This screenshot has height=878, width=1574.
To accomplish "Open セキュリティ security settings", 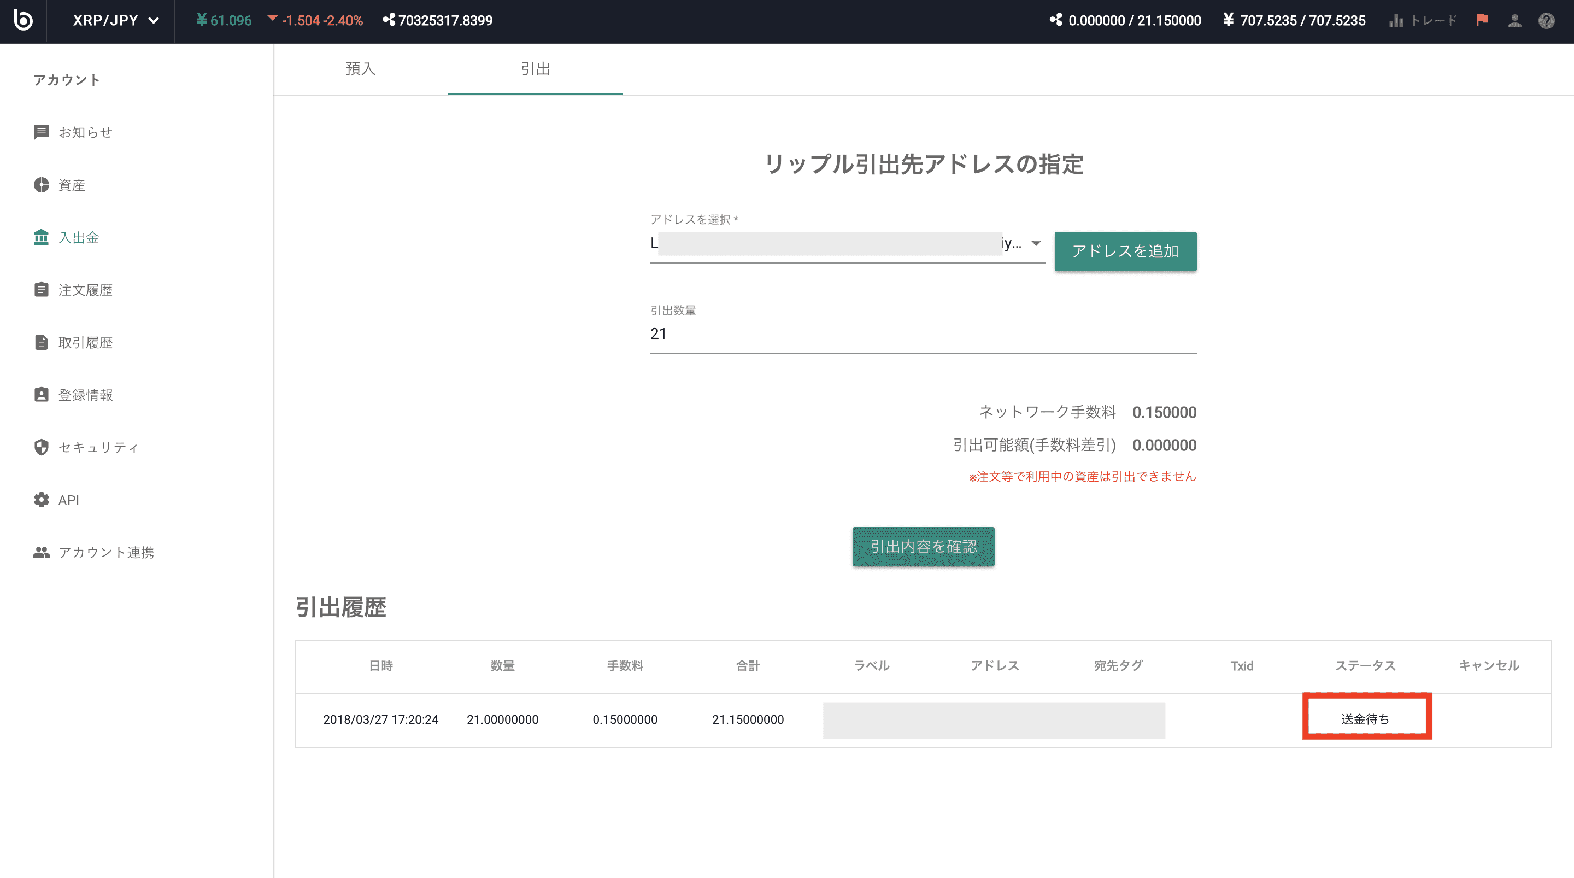I will 98,448.
